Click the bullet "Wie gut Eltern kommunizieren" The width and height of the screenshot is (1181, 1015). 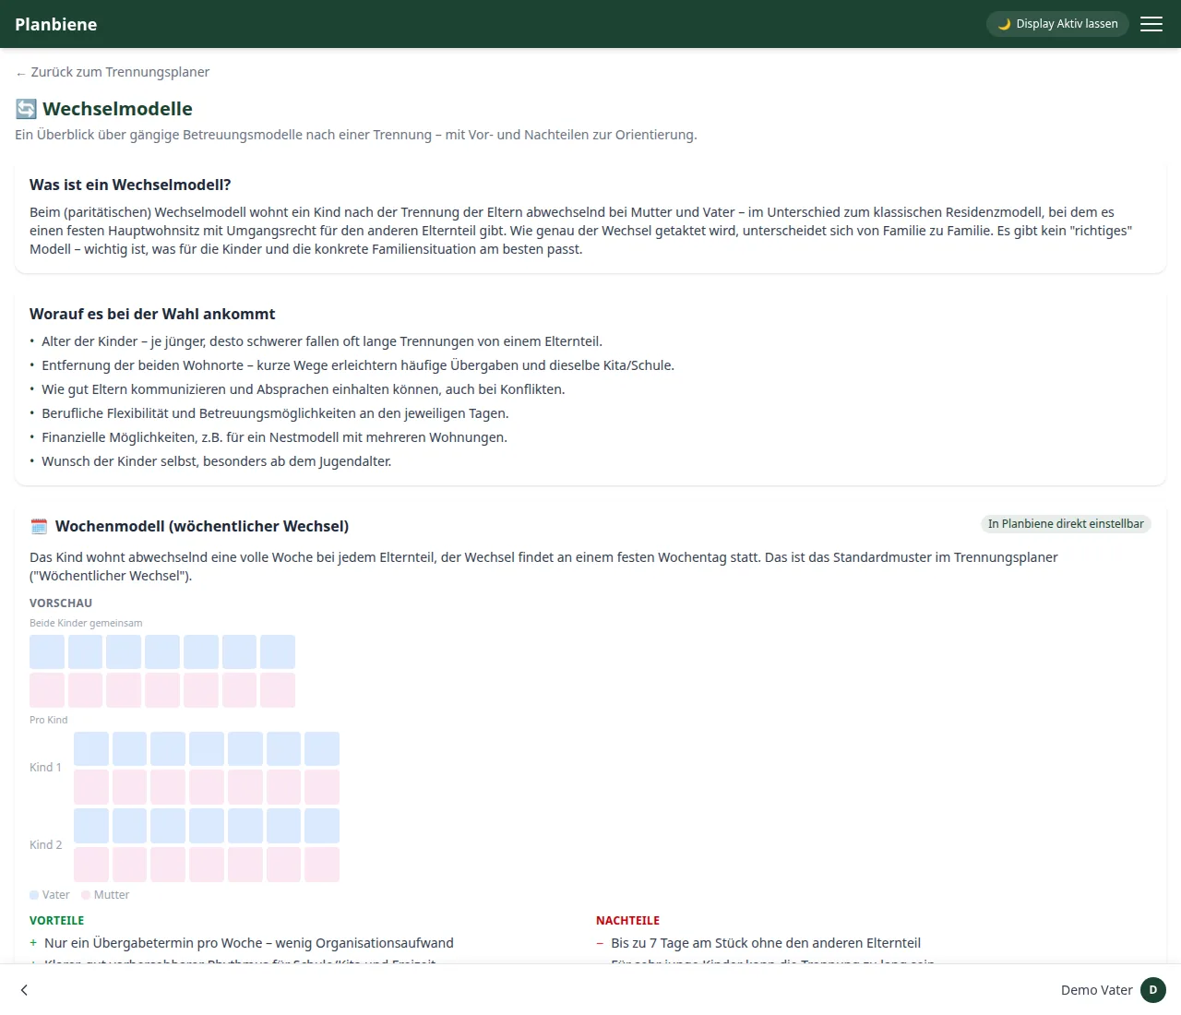[x=303, y=389]
